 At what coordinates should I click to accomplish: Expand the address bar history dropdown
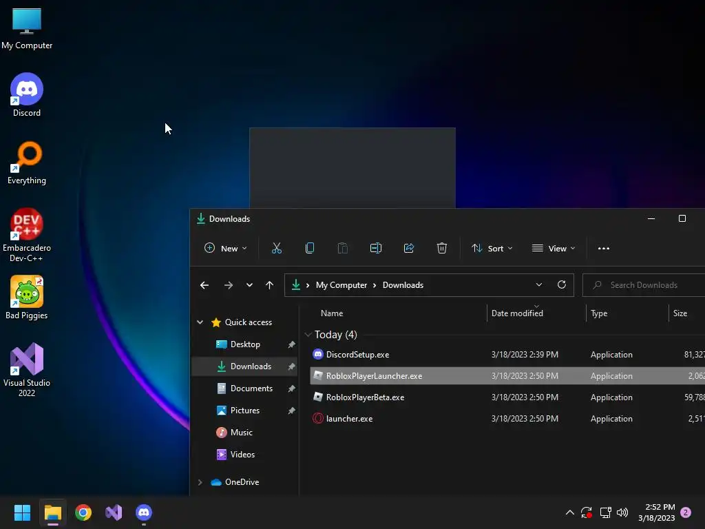(538, 284)
